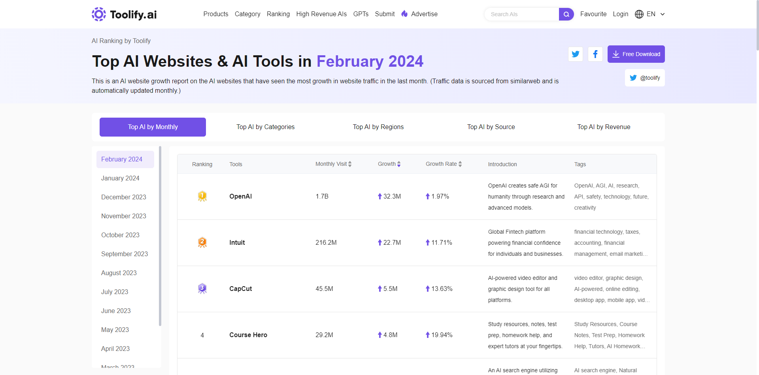Select June 2023 in month list
This screenshot has width=759, height=375.
[125, 311]
